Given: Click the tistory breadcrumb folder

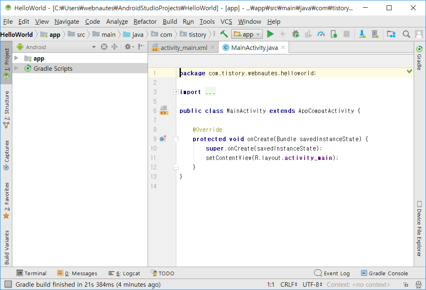Looking at the screenshot, I should (x=193, y=34).
